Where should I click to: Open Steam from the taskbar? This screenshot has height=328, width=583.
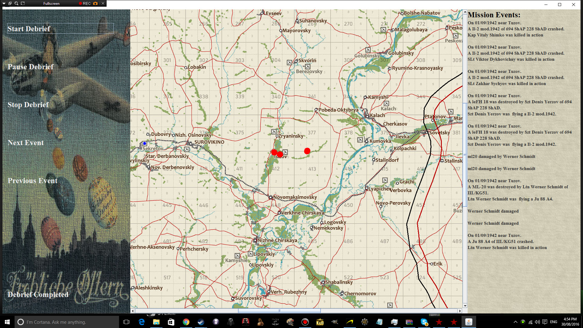tap(201, 322)
